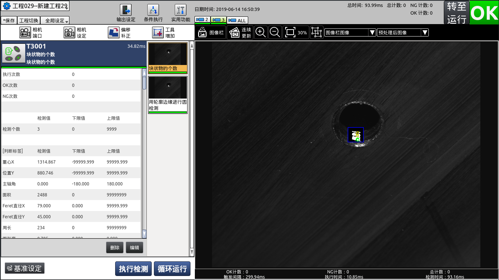
Task: Click the 主轴角 lower limit -180.000
Action: click(80, 184)
